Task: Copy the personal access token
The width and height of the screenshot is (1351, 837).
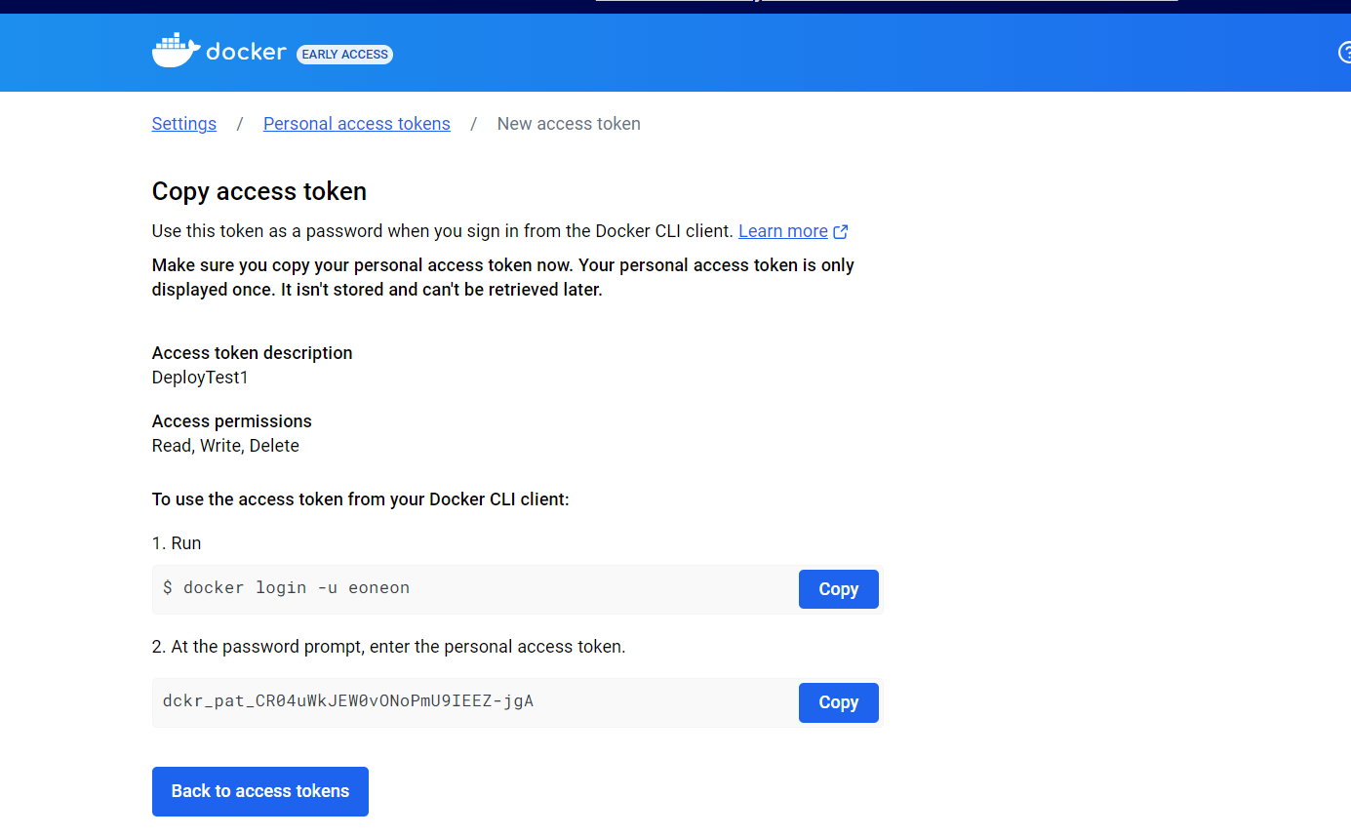Action: coord(839,702)
